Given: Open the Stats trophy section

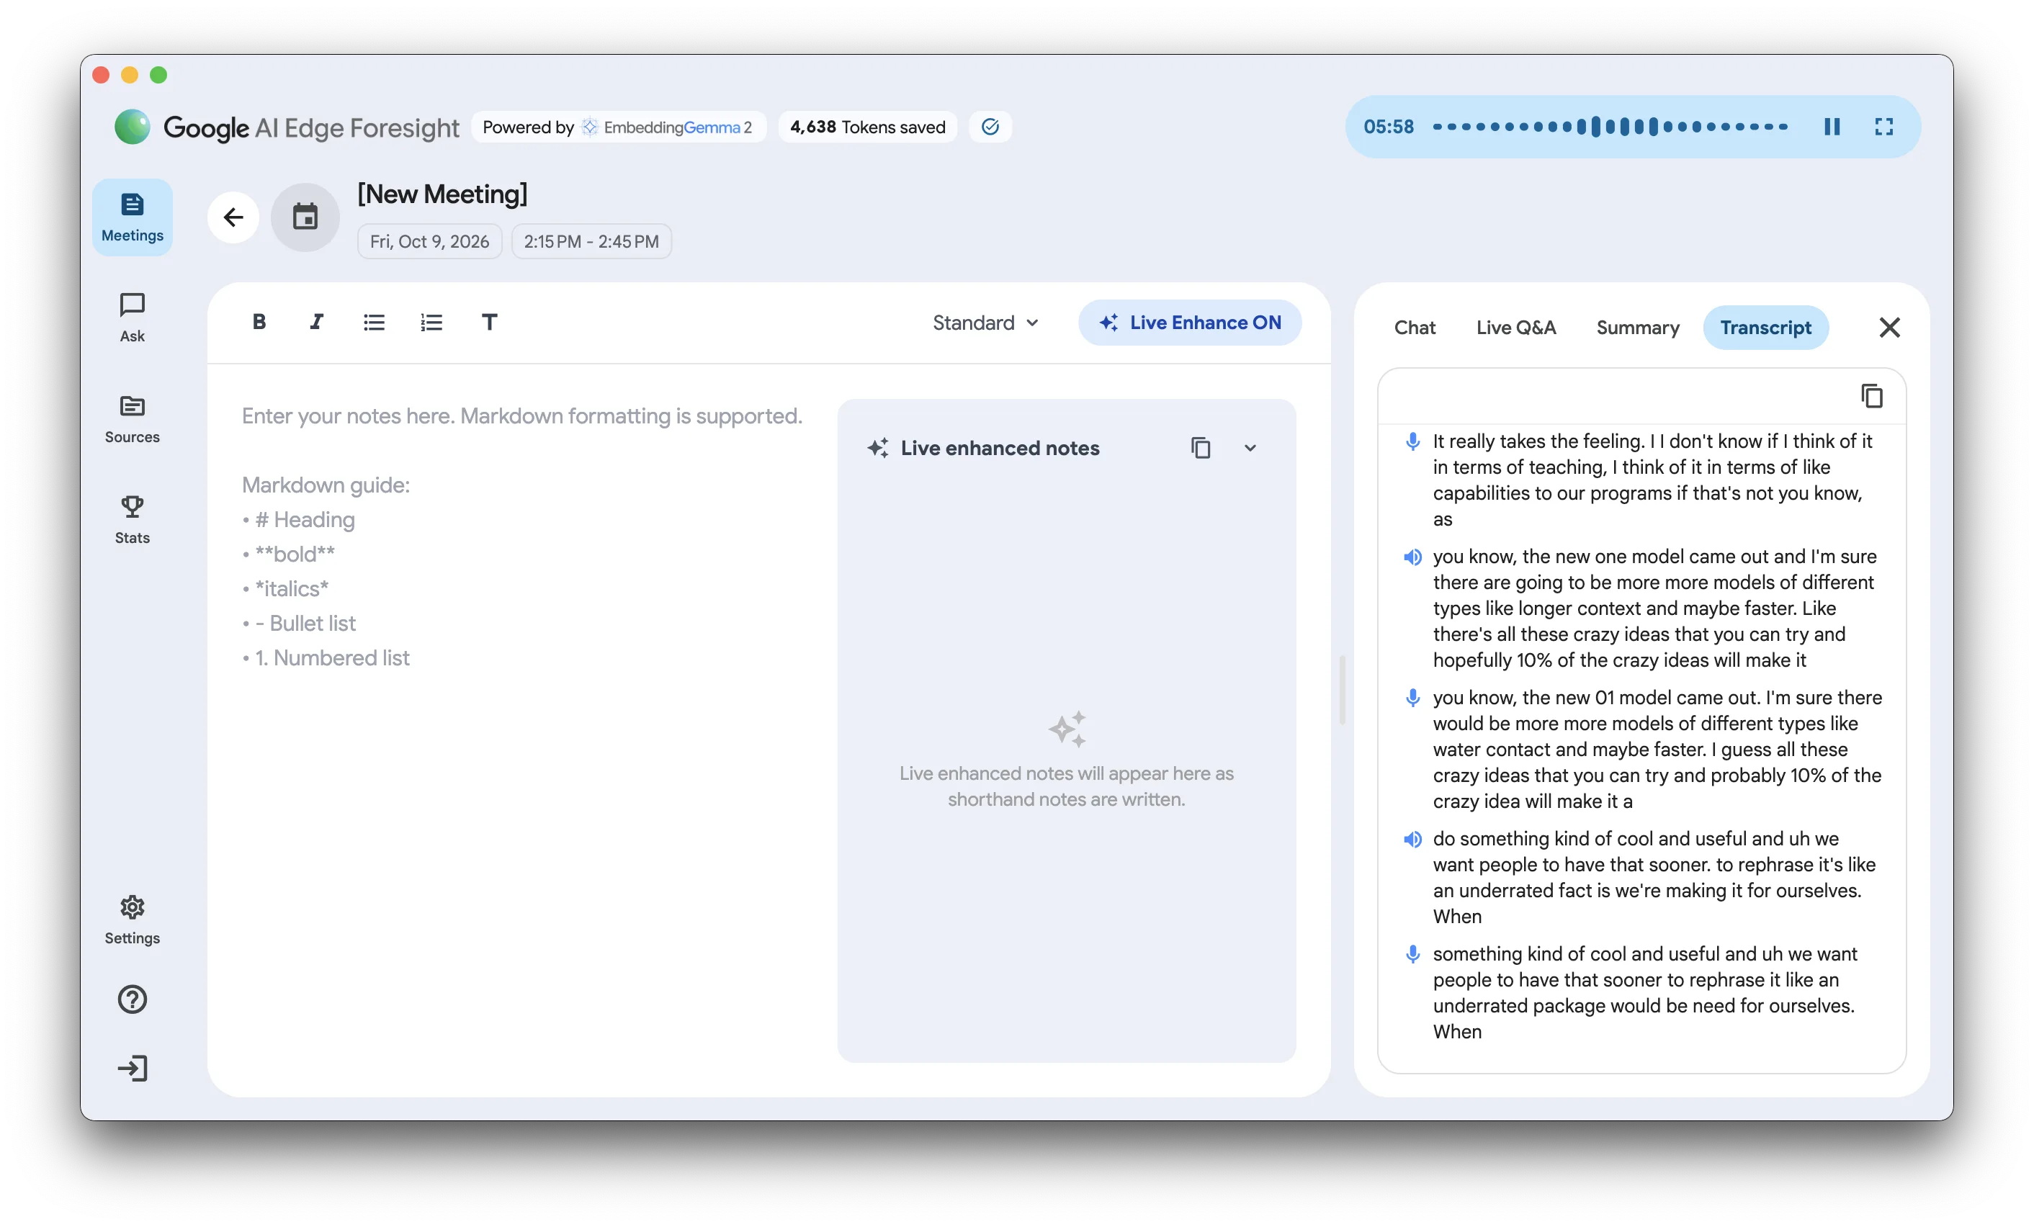Looking at the screenshot, I should 132,520.
